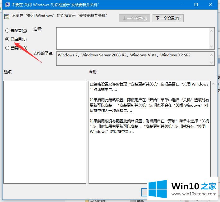The width and height of the screenshot is (220, 202).
Task: Click the supported platforms text 'Windows 7、Windows Server 2008 R2'
Action: pyautogui.click(x=92, y=55)
